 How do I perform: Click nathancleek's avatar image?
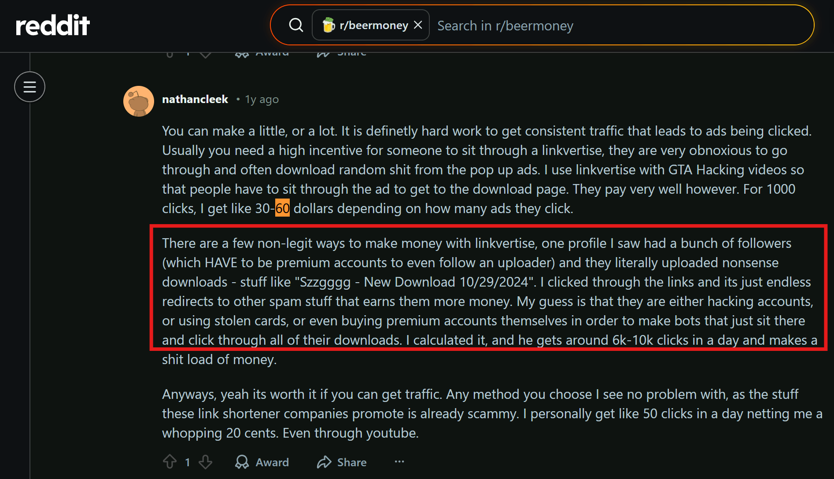pos(138,101)
